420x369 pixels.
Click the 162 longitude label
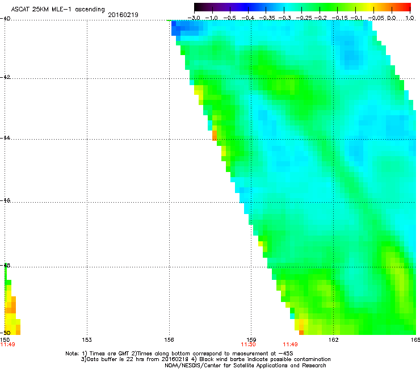(334, 340)
